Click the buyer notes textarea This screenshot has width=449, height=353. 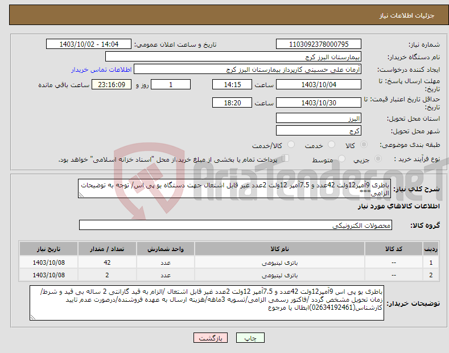click(207, 303)
